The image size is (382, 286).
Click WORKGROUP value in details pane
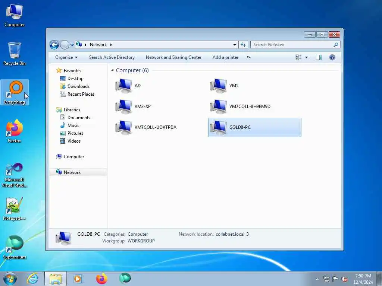pyautogui.click(x=141, y=241)
